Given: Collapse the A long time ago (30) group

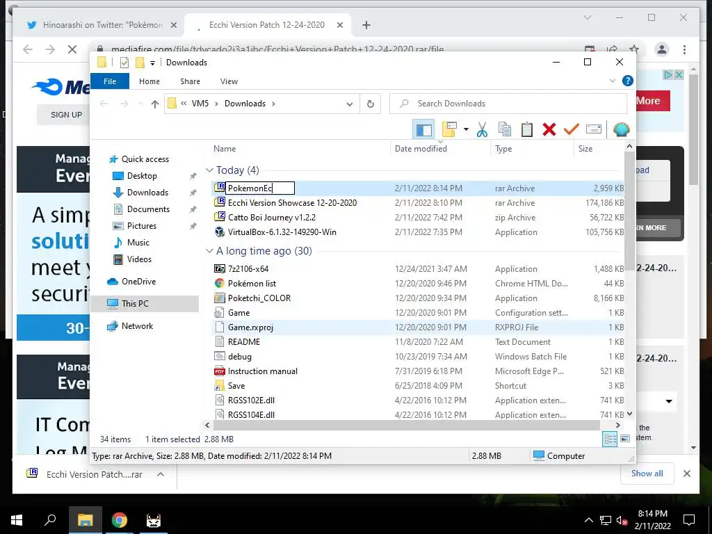Looking at the screenshot, I should (x=209, y=251).
